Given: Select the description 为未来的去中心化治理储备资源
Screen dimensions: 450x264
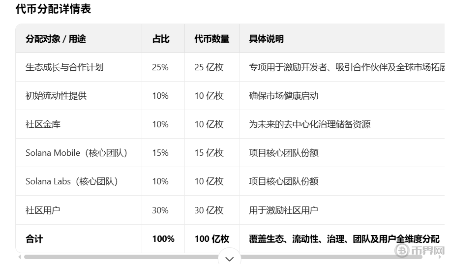Looking at the screenshot, I should click(310, 124).
